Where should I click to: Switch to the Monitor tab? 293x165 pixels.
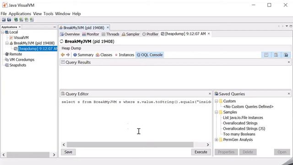(x=91, y=34)
